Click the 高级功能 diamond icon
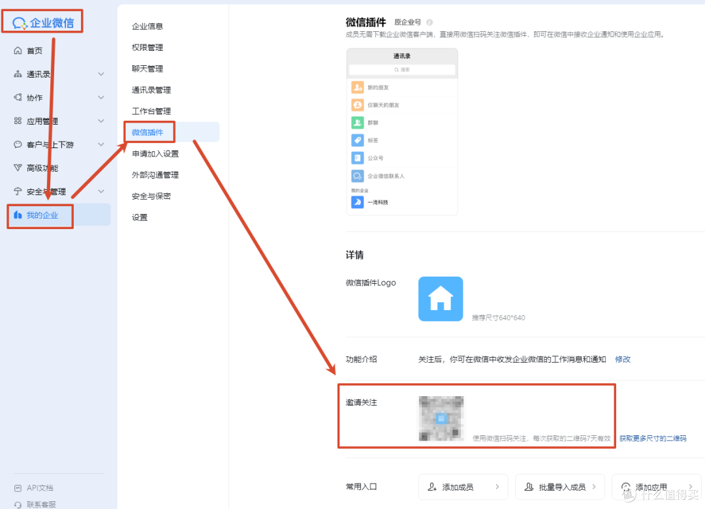The width and height of the screenshot is (705, 509). click(18, 168)
